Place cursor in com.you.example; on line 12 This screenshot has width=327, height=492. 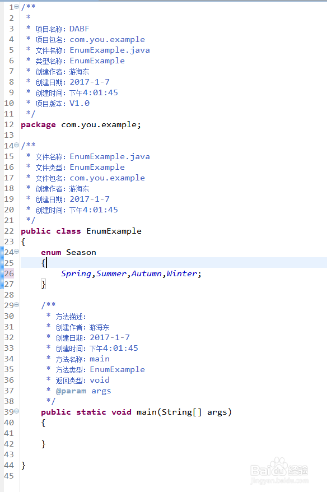click(x=101, y=125)
